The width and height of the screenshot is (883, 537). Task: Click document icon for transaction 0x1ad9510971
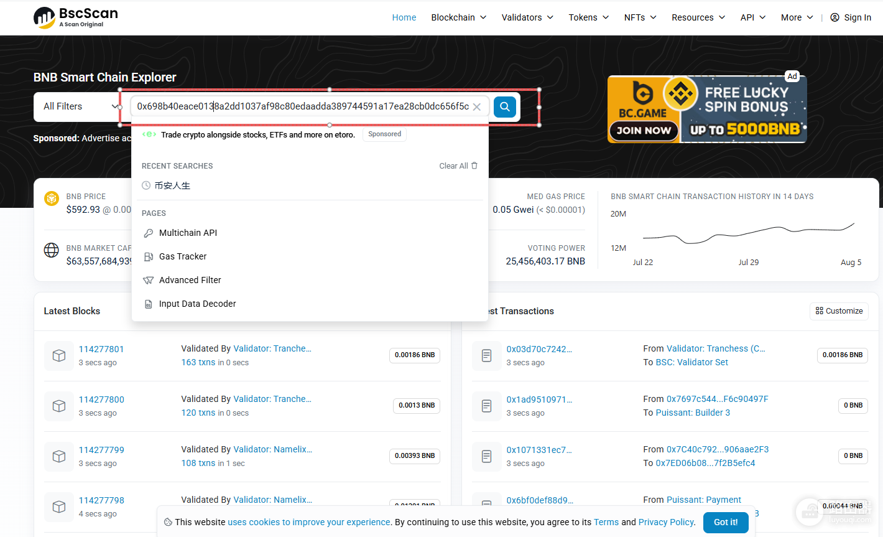487,406
